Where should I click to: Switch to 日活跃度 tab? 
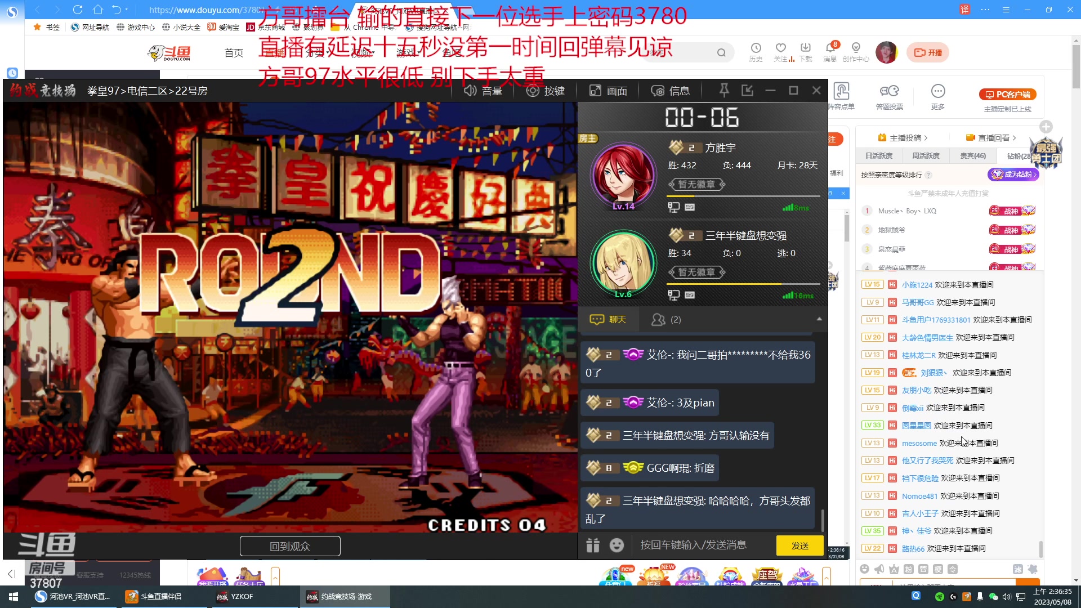click(x=879, y=156)
